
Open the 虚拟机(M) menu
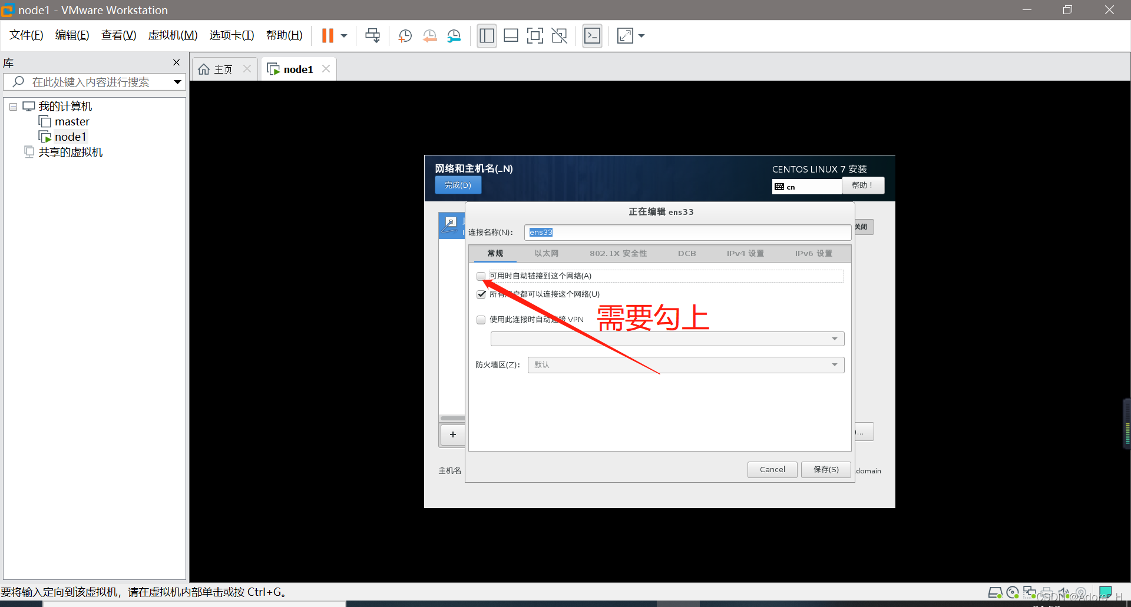coord(173,35)
